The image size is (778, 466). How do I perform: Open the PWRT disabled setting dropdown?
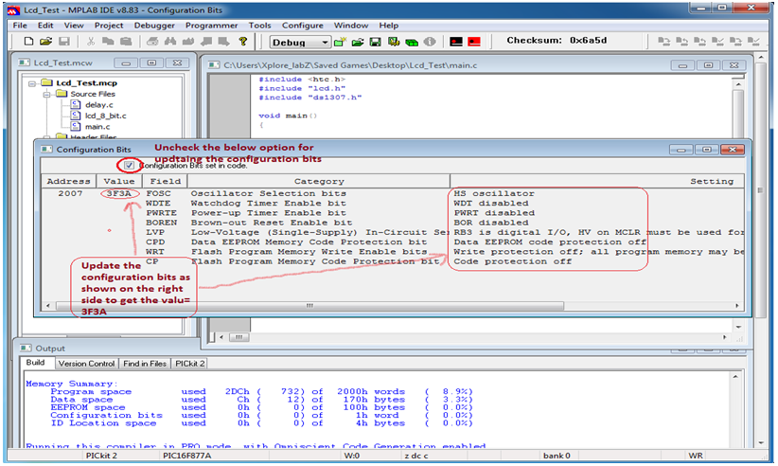494,213
